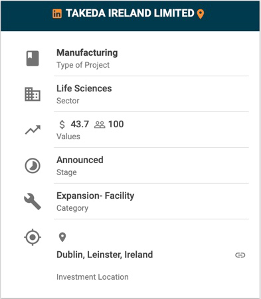261x299 pixels.
Task: Click the Expansion- Facility category value
Action: click(x=96, y=196)
